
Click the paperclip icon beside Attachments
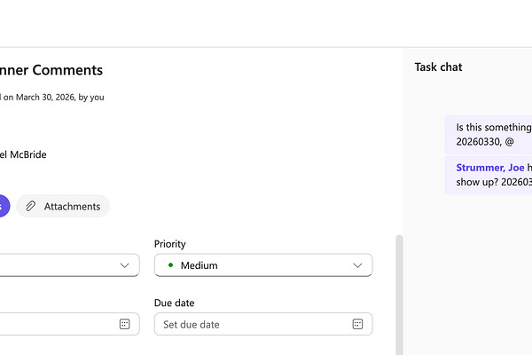point(30,206)
